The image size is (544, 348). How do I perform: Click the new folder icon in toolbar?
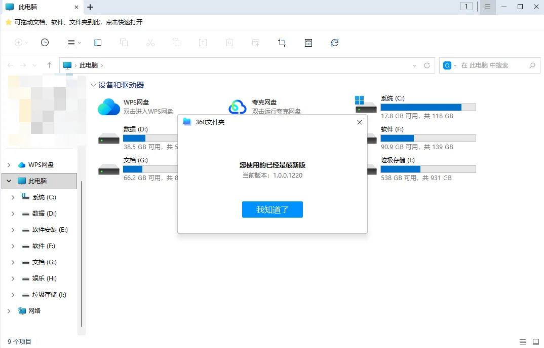tap(256, 43)
